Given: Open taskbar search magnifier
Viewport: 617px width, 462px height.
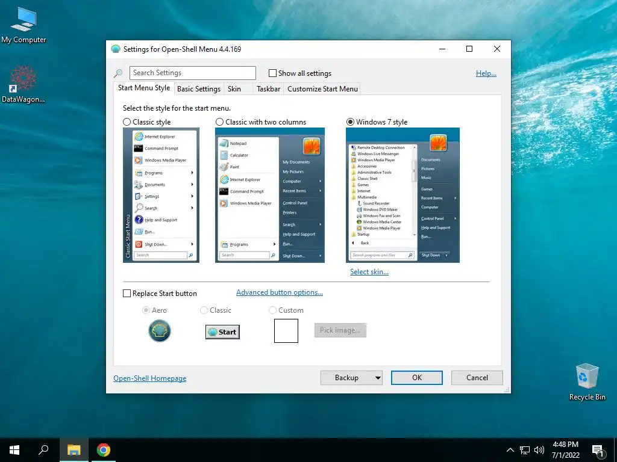Looking at the screenshot, I should [43, 450].
